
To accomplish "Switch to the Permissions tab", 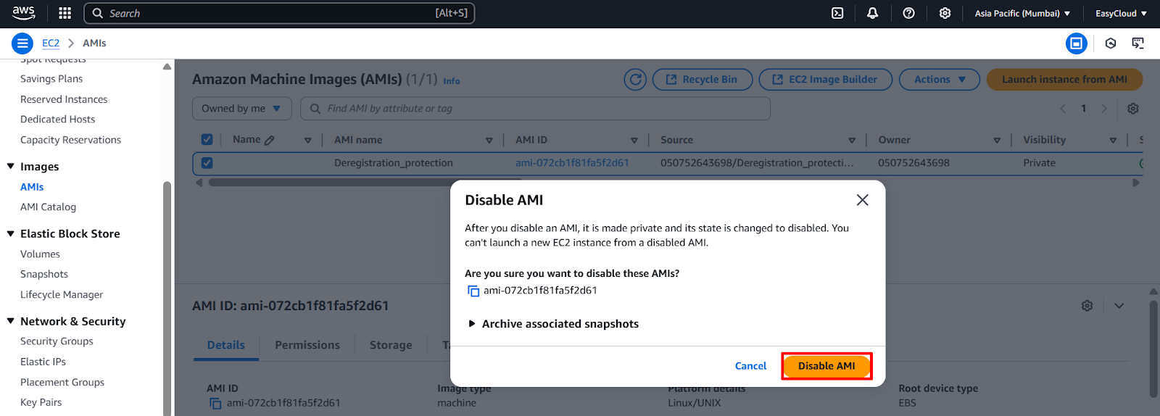I will pos(307,346).
